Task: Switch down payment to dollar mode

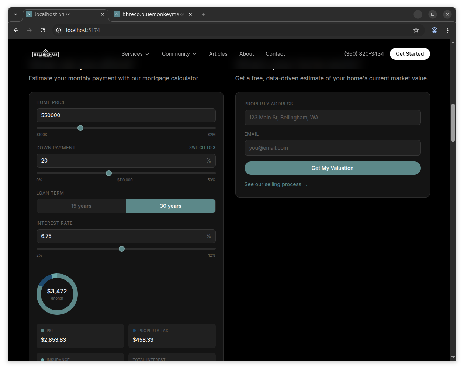Action: click(202, 147)
